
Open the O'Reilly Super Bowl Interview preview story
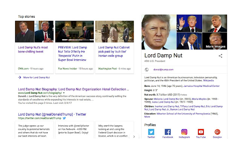pos(72,54)
